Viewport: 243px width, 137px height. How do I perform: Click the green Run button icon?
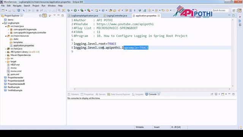pyautogui.click(x=75, y=10)
